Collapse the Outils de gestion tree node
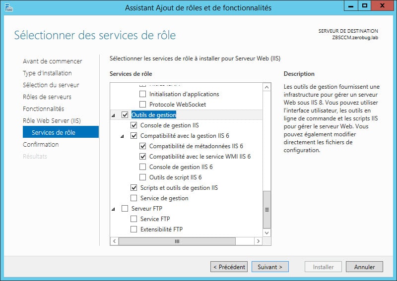 (x=114, y=115)
